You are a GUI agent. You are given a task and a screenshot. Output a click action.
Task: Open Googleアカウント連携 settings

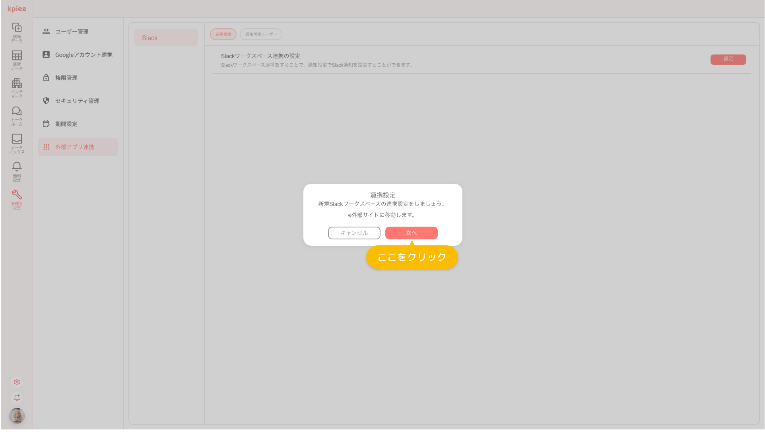(x=78, y=54)
